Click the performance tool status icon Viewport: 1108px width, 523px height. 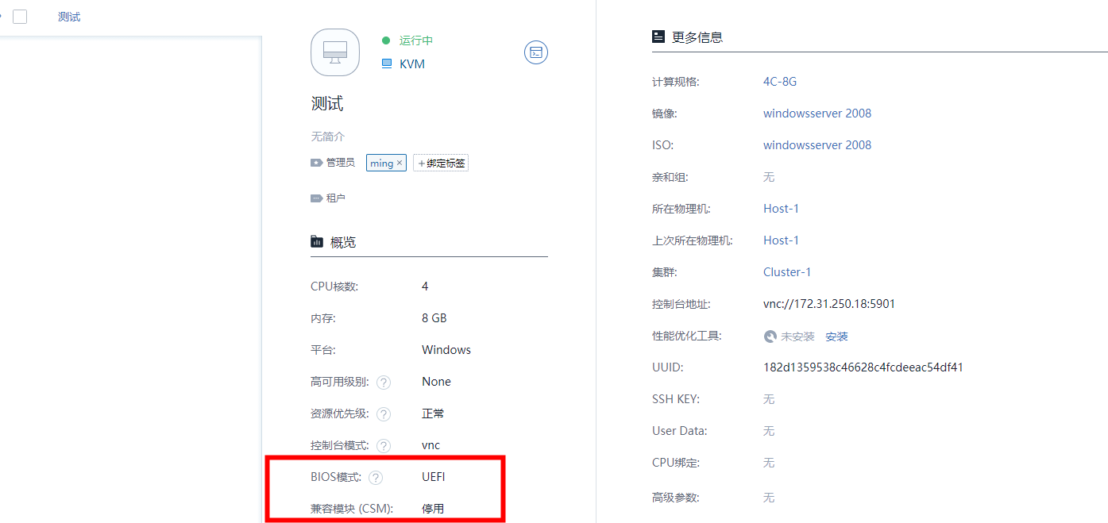[x=770, y=336]
